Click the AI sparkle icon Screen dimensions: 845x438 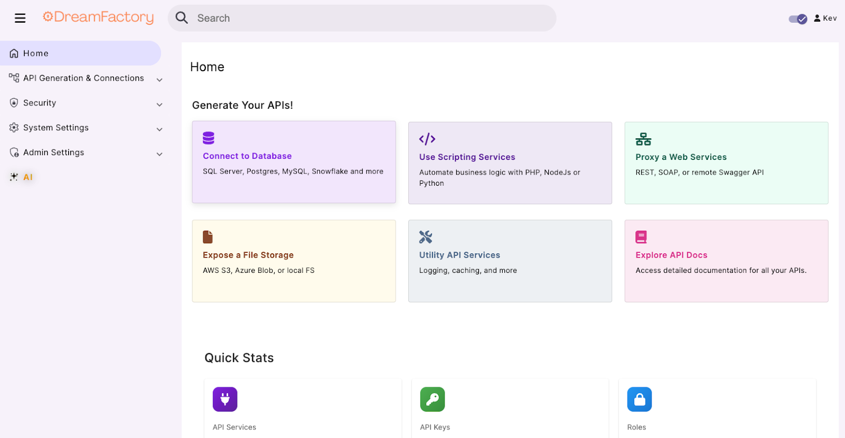coord(14,177)
